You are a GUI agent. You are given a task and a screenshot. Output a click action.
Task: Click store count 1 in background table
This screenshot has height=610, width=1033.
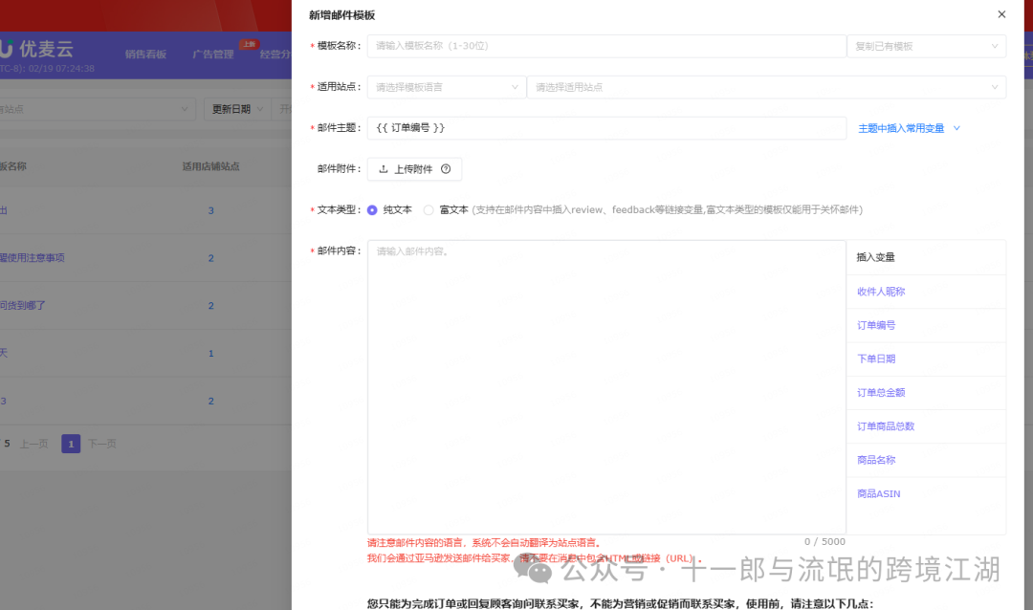click(x=210, y=354)
